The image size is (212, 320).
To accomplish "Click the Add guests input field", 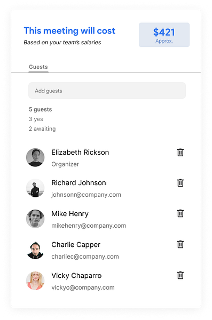I will [107, 91].
